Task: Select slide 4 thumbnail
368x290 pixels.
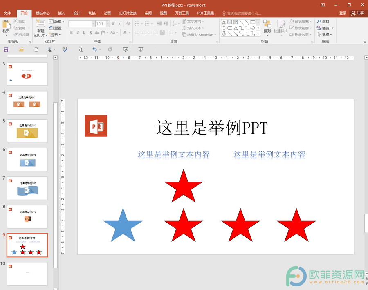Action: [x=27, y=103]
